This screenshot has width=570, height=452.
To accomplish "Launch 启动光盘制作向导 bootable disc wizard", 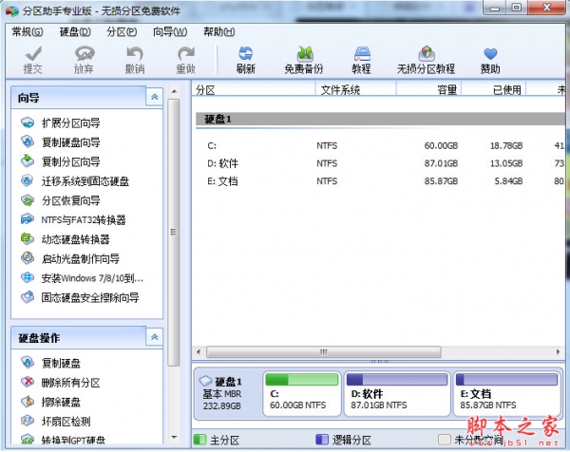I will 69,258.
